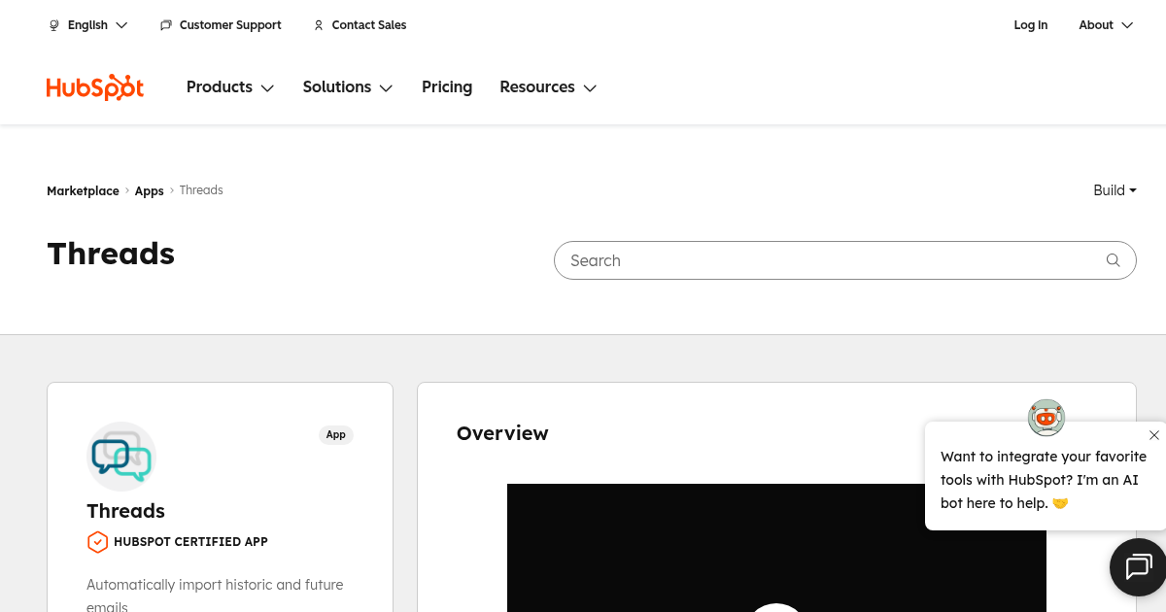Screen dimensions: 1166x612
Task: Go to the Pricing page
Action: (x=447, y=87)
